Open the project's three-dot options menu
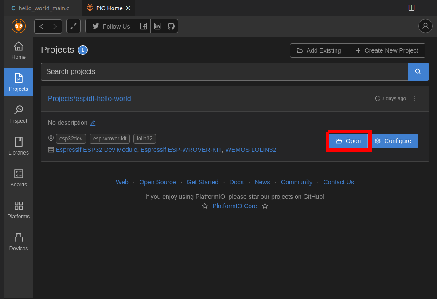437x299 pixels. point(415,98)
